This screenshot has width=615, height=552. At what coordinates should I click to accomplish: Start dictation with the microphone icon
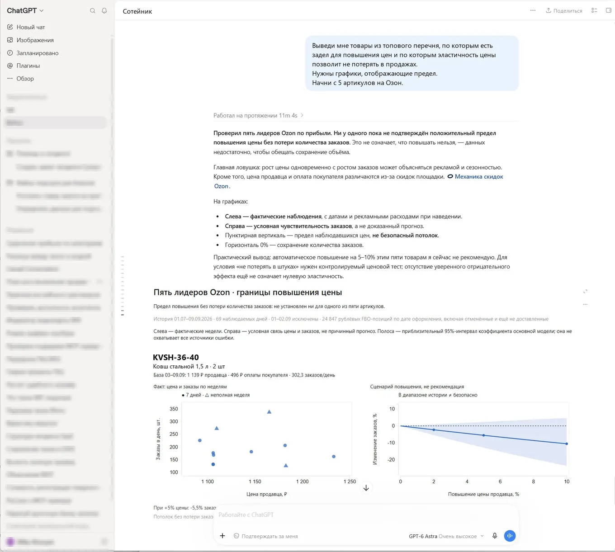(495, 536)
